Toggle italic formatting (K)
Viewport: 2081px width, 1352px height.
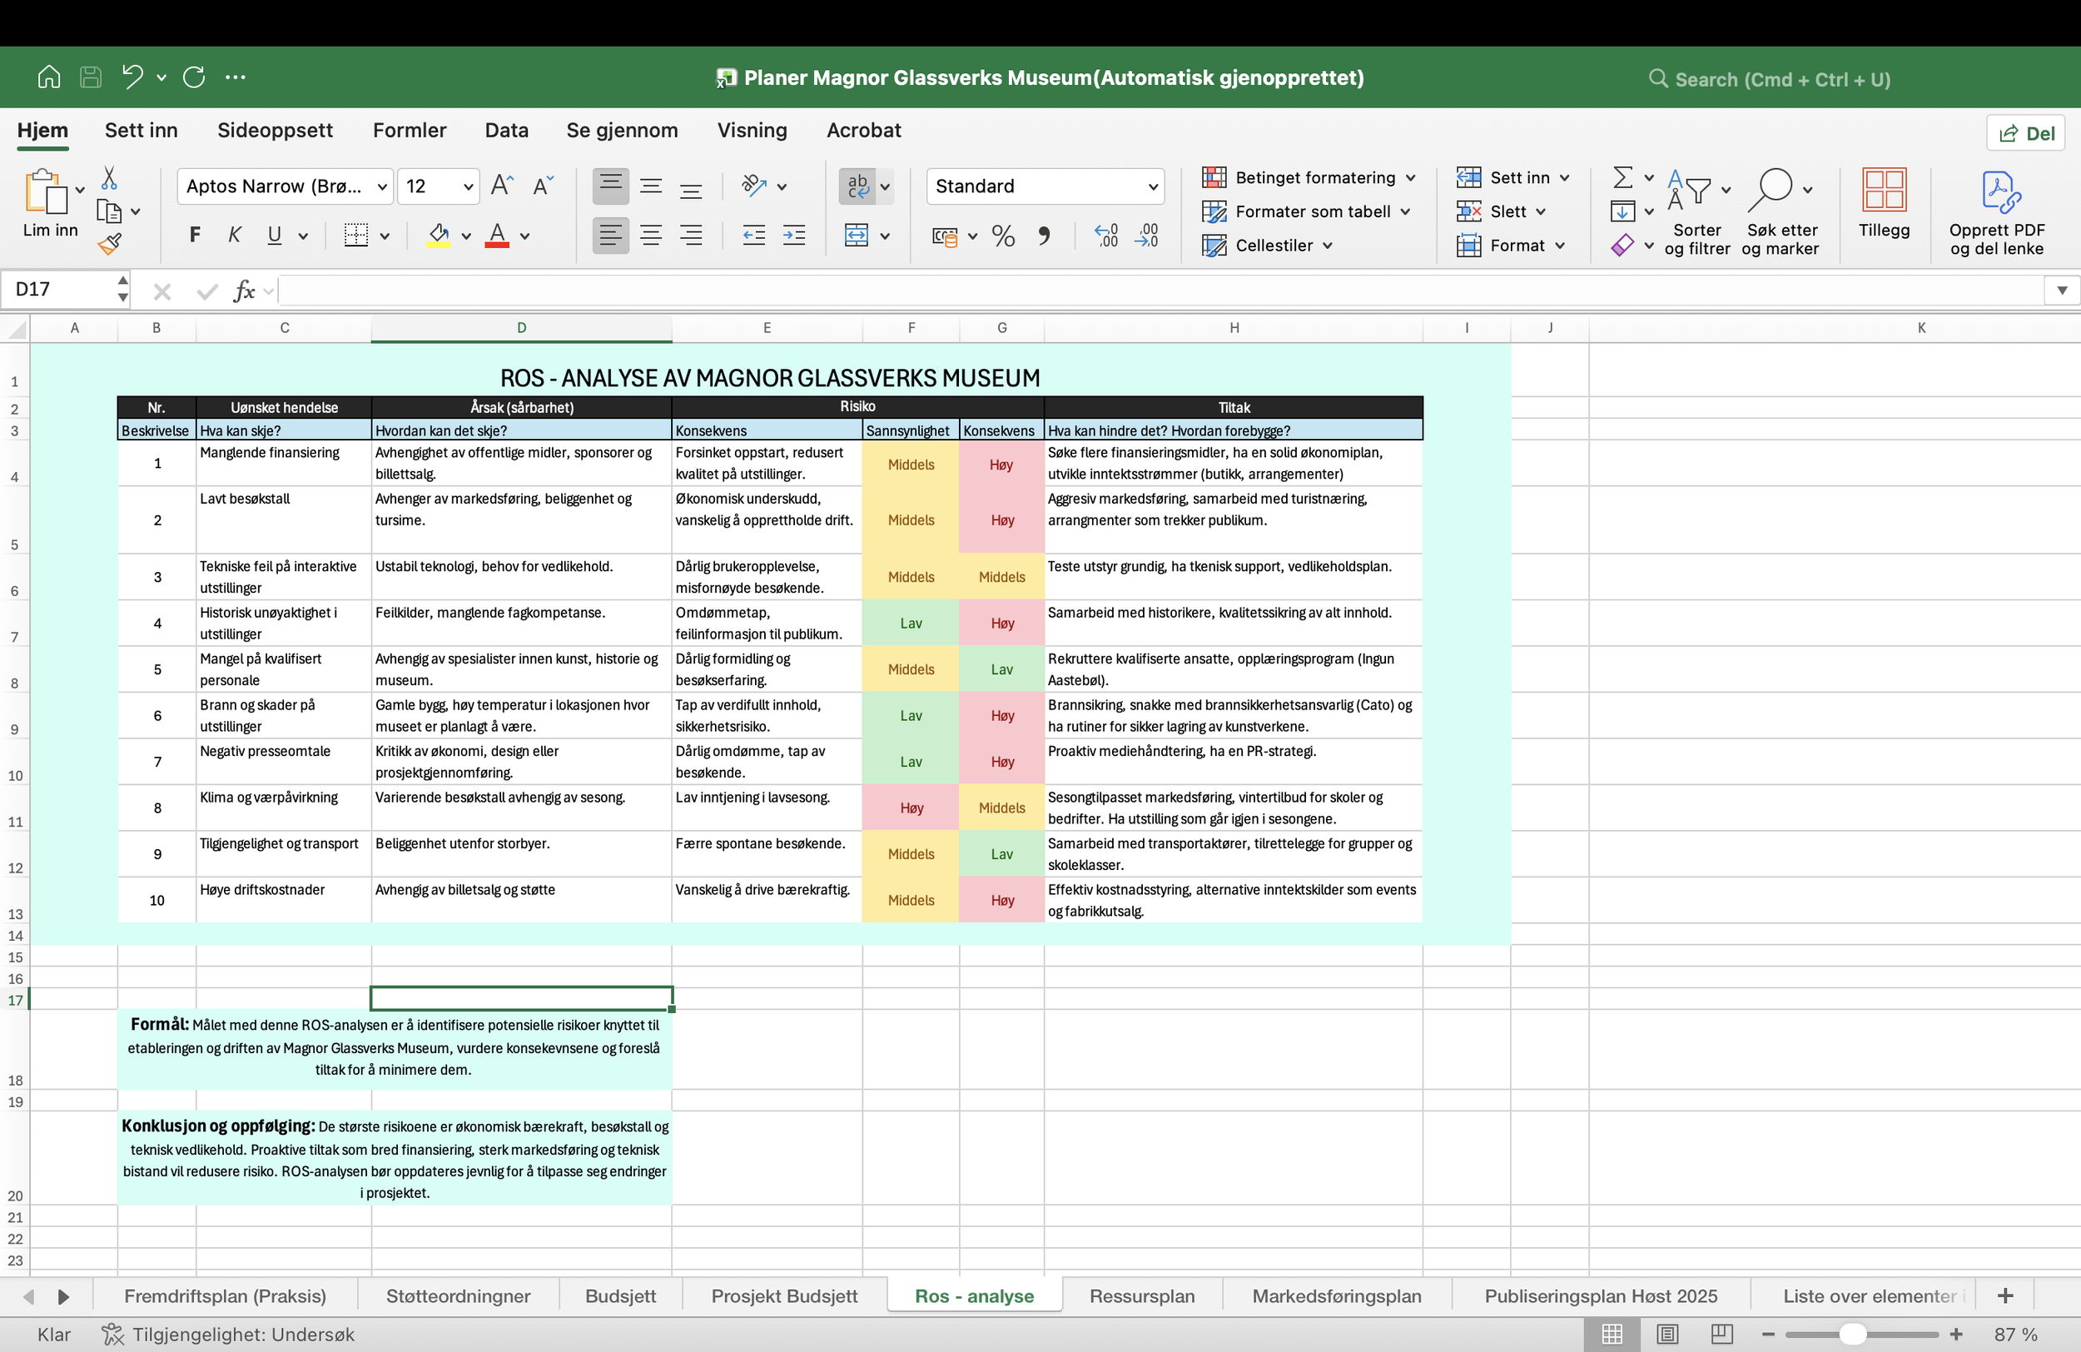tap(233, 236)
